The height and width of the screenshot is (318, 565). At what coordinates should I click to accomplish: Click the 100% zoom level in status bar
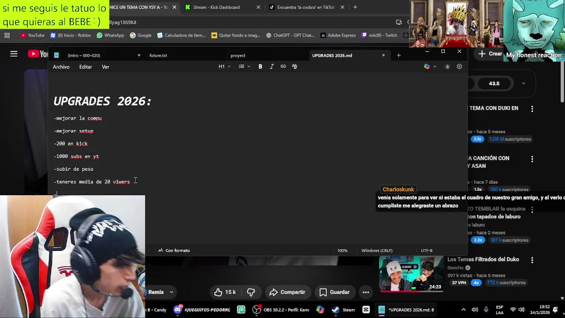[343, 250]
